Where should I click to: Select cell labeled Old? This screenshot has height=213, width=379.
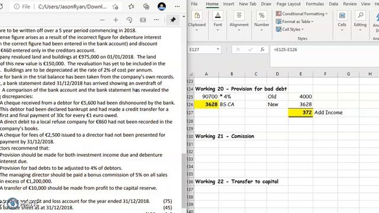point(278,96)
